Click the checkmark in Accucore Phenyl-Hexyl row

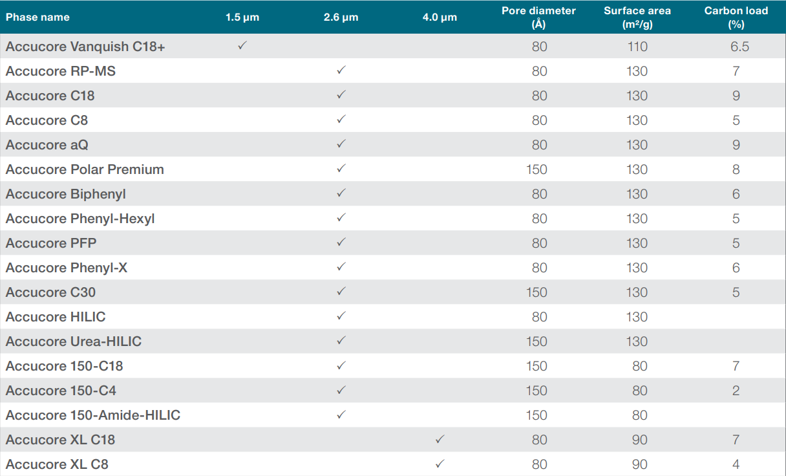tap(341, 218)
